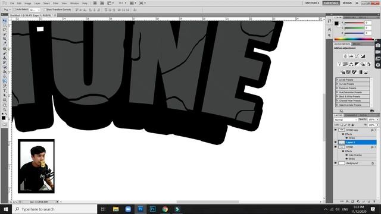Select the Gradient tool
Screen dimensions: 381x214
pos(5,72)
